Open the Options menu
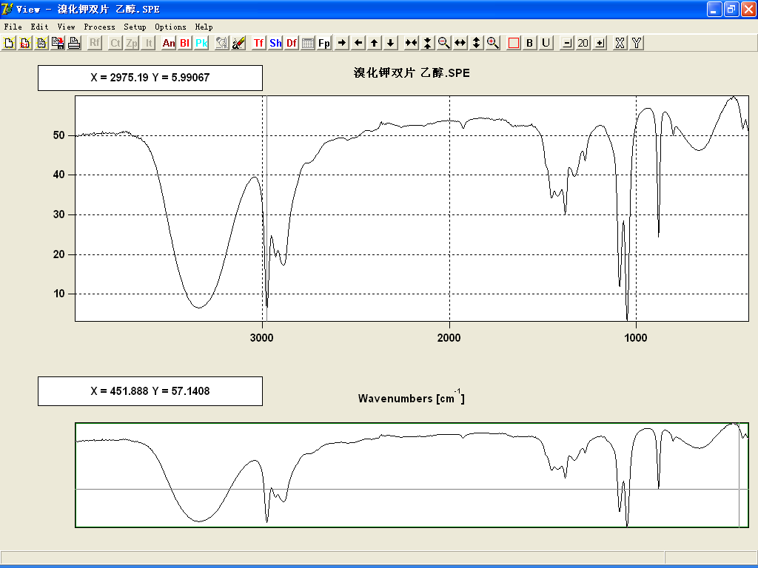This screenshot has width=758, height=568. pyautogui.click(x=171, y=27)
